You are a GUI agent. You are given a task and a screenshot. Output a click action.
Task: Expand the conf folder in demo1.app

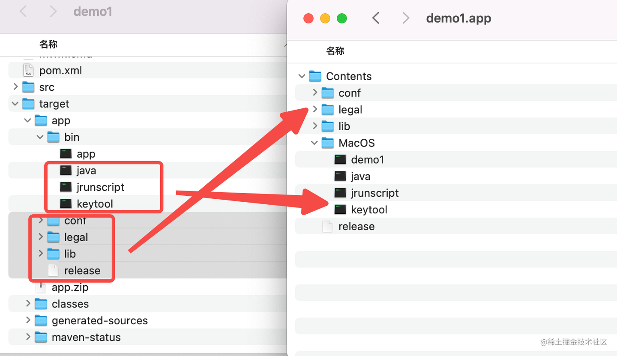click(315, 93)
